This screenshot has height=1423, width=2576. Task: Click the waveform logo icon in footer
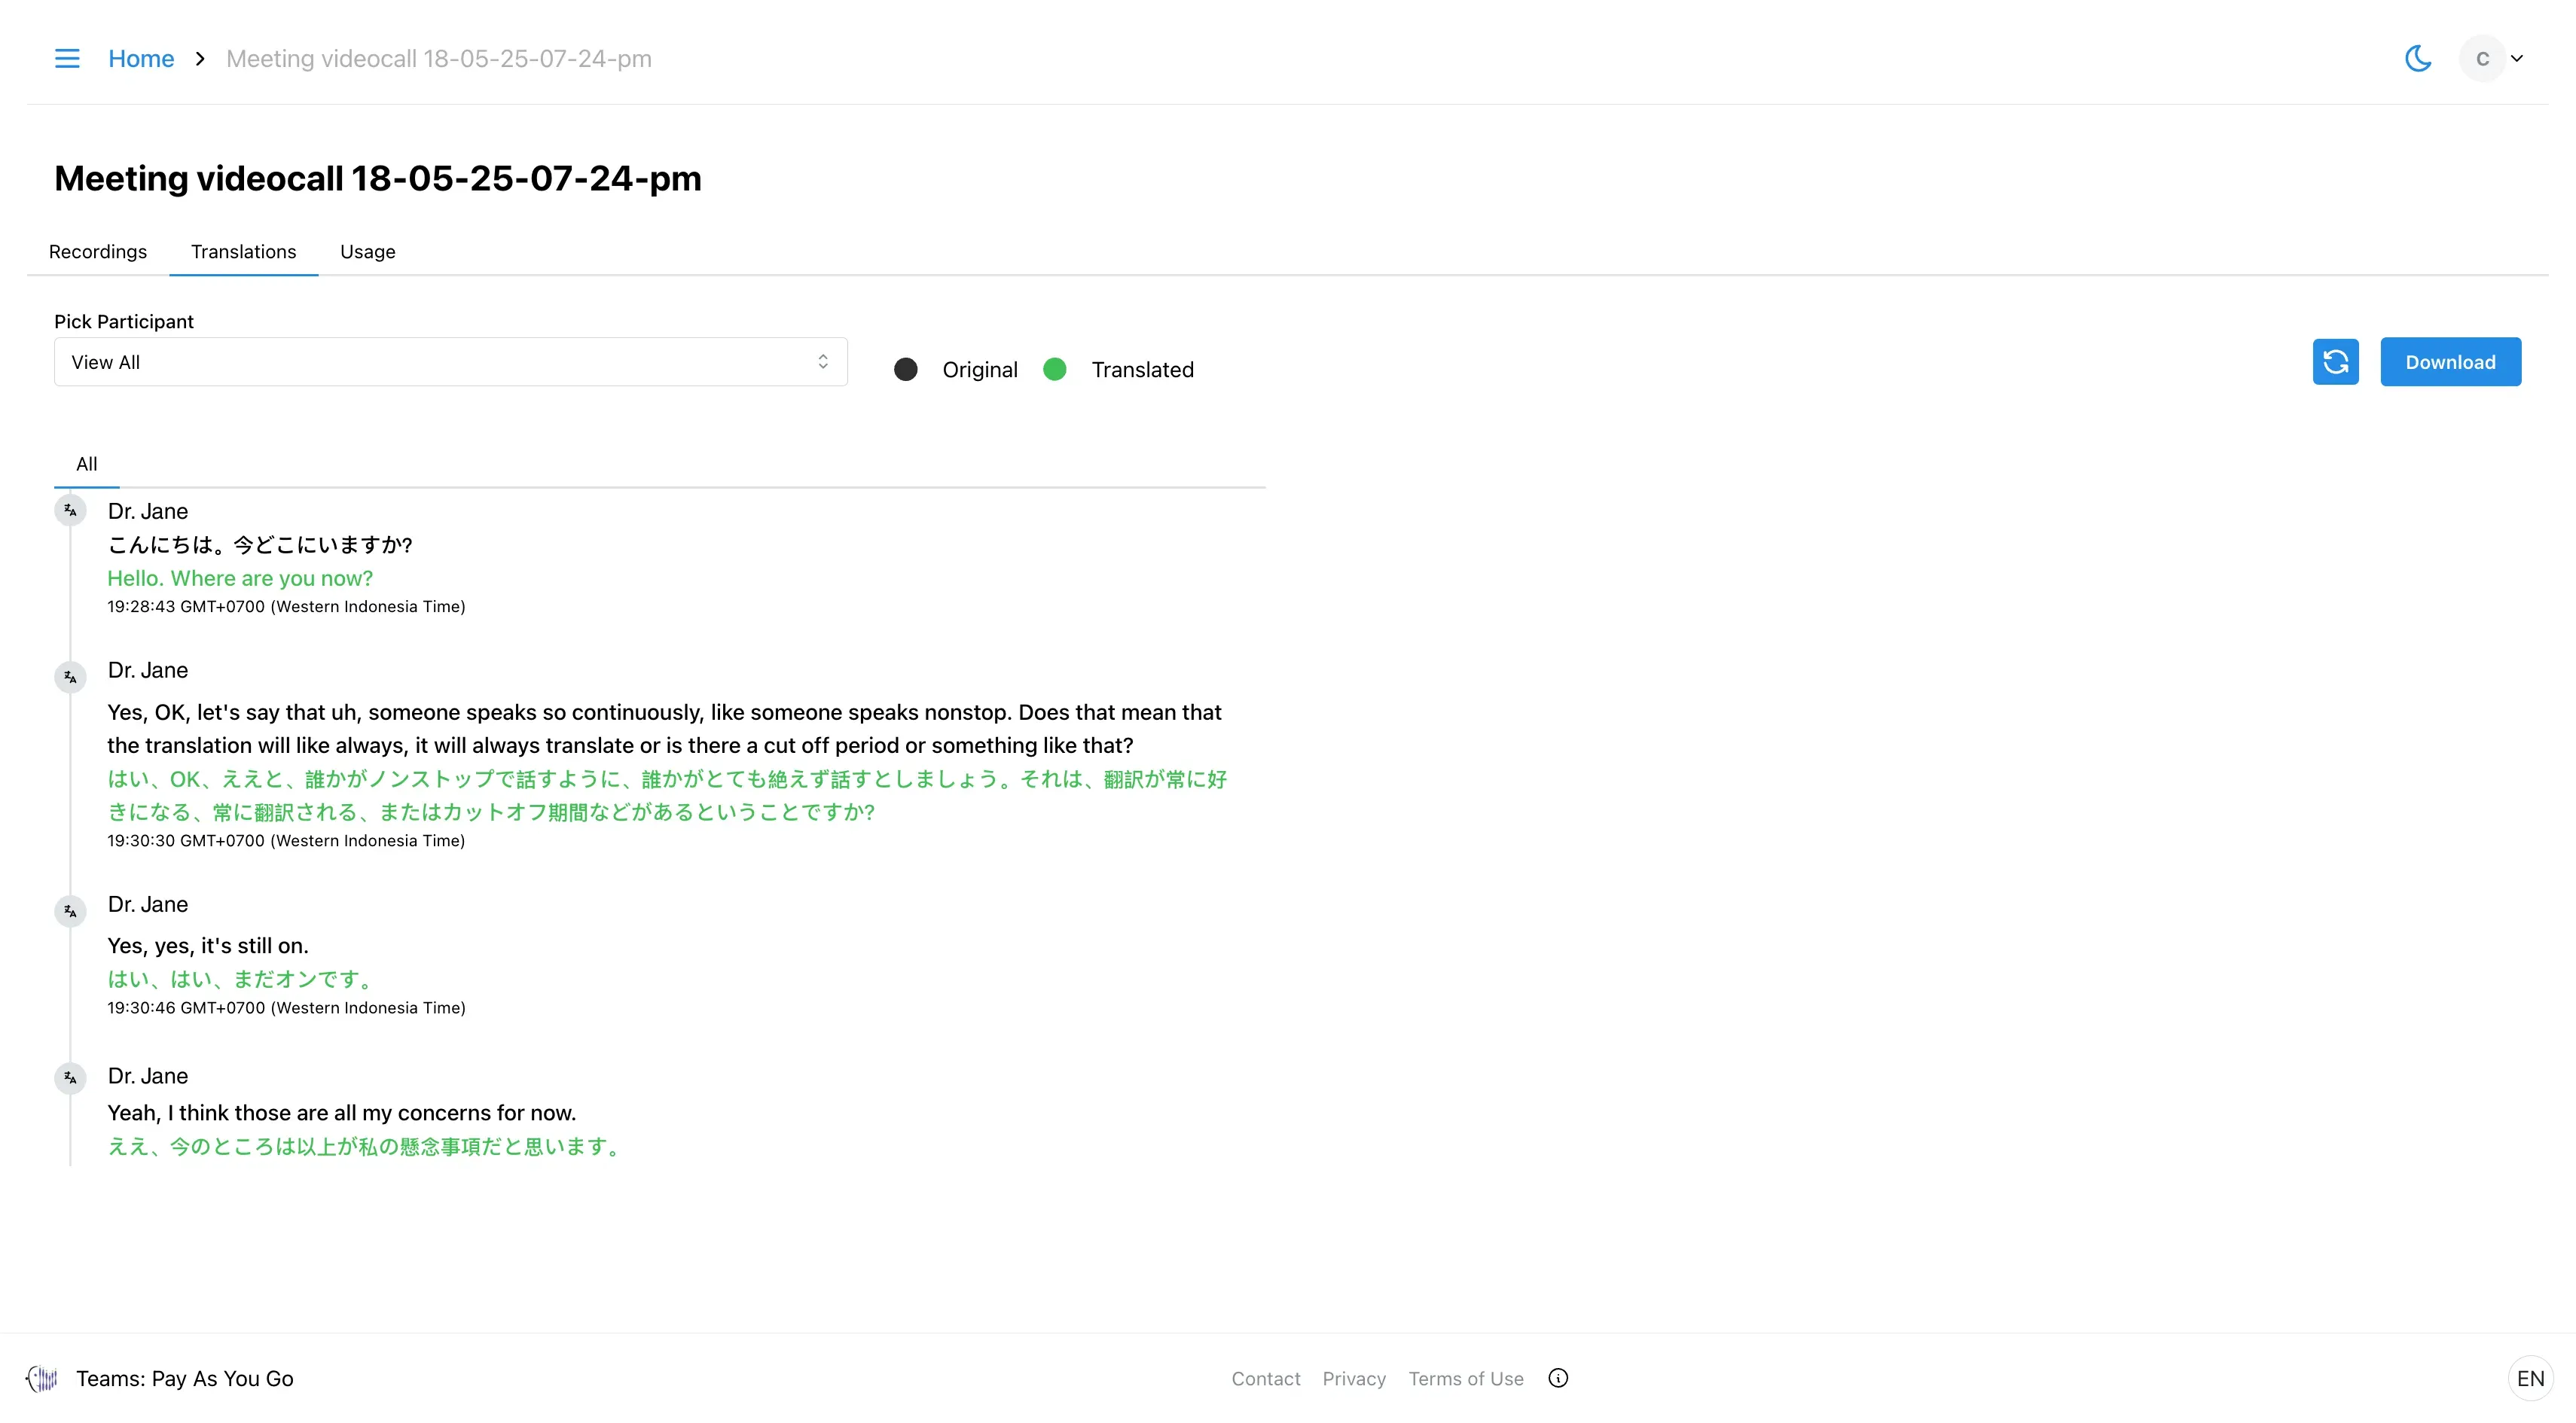coord(42,1379)
